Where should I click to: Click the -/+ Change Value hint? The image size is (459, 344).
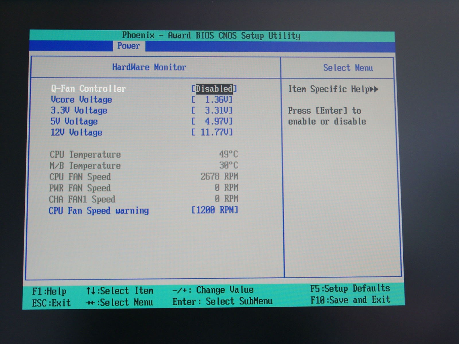coord(213,290)
